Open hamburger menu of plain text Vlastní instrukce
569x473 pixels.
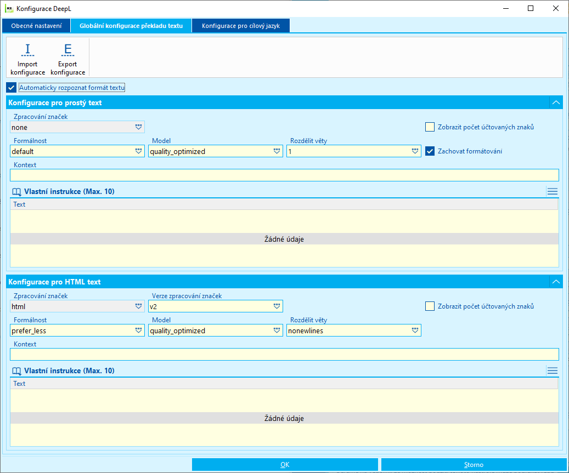[x=553, y=191]
